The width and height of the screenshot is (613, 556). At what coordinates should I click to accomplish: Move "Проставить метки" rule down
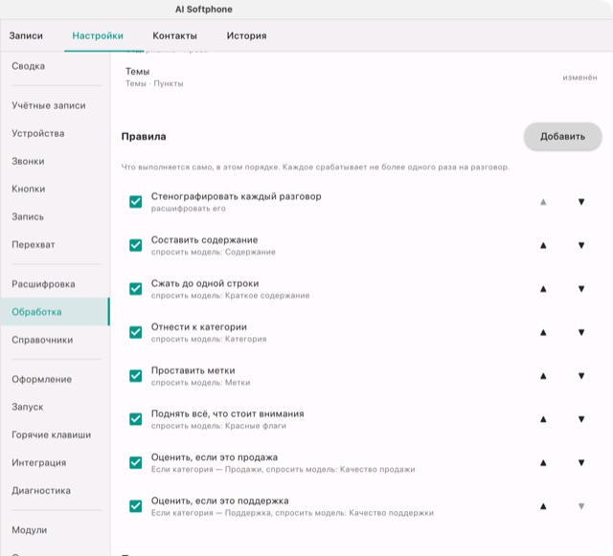coord(581,376)
